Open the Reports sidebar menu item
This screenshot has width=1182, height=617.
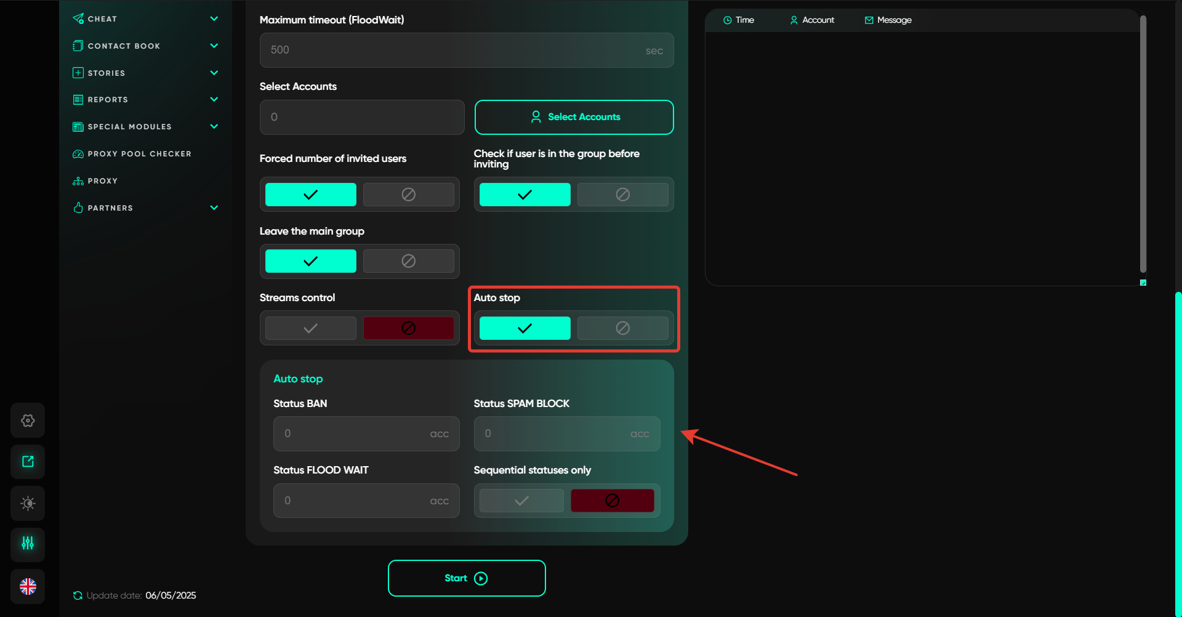click(108, 100)
